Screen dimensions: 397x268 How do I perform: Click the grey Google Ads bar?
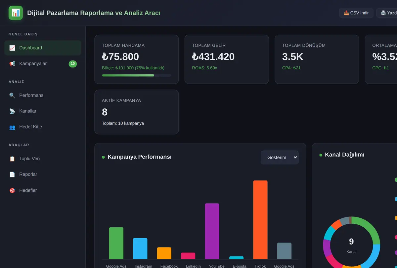click(284, 251)
